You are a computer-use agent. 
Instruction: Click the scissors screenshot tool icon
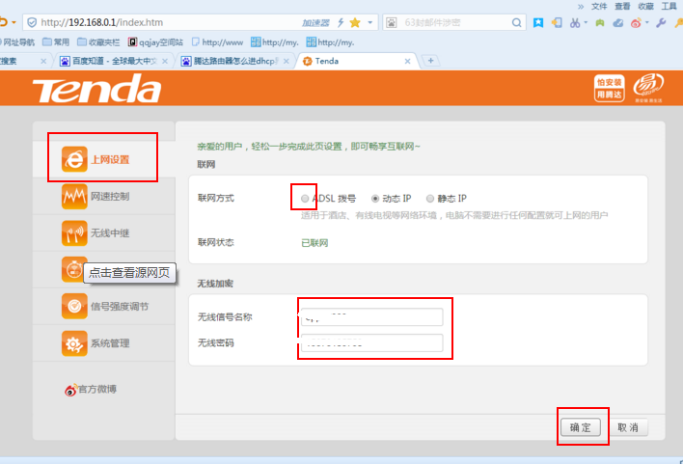[575, 22]
